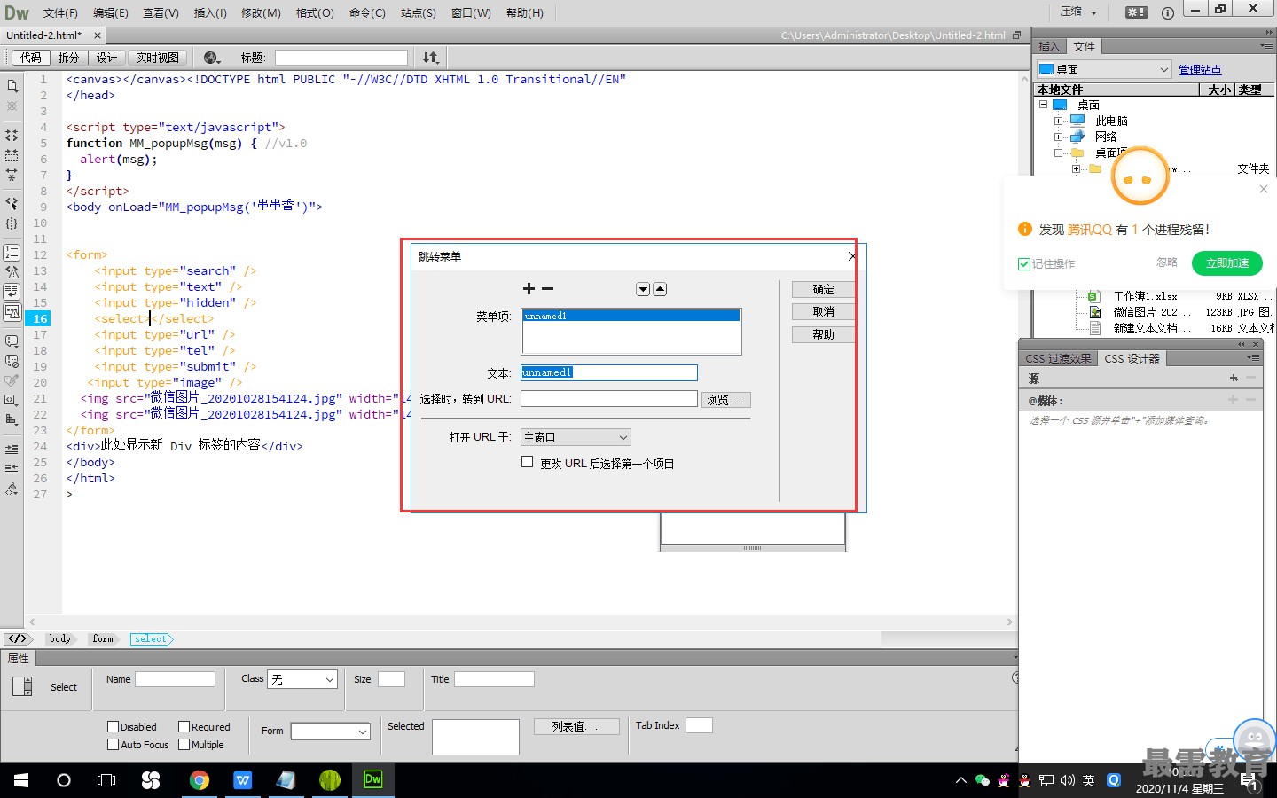Viewport: 1277px width, 798px height.
Task: Switch to the CSS 过渡效果 tab
Action: tap(1058, 358)
